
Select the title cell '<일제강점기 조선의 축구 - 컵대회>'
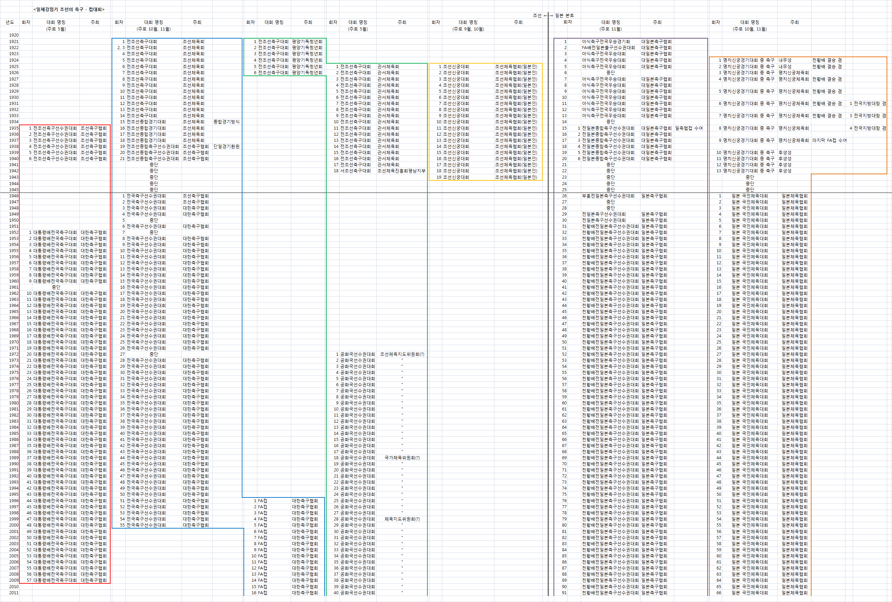coord(69,9)
